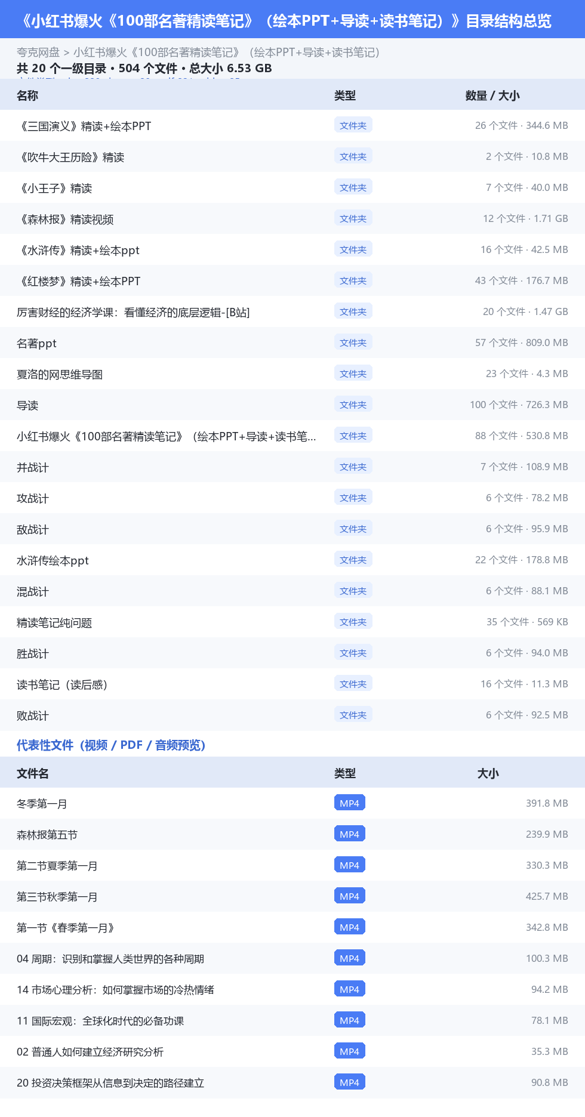This screenshot has height=1117, width=585.
Task: Open the truncated 小红书爆火《100部名著精读笔记》 folder row
Action: click(x=292, y=436)
